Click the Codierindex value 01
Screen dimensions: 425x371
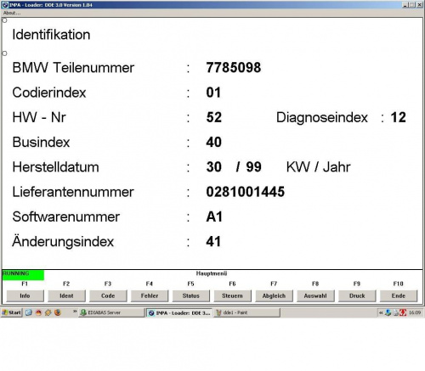(213, 93)
